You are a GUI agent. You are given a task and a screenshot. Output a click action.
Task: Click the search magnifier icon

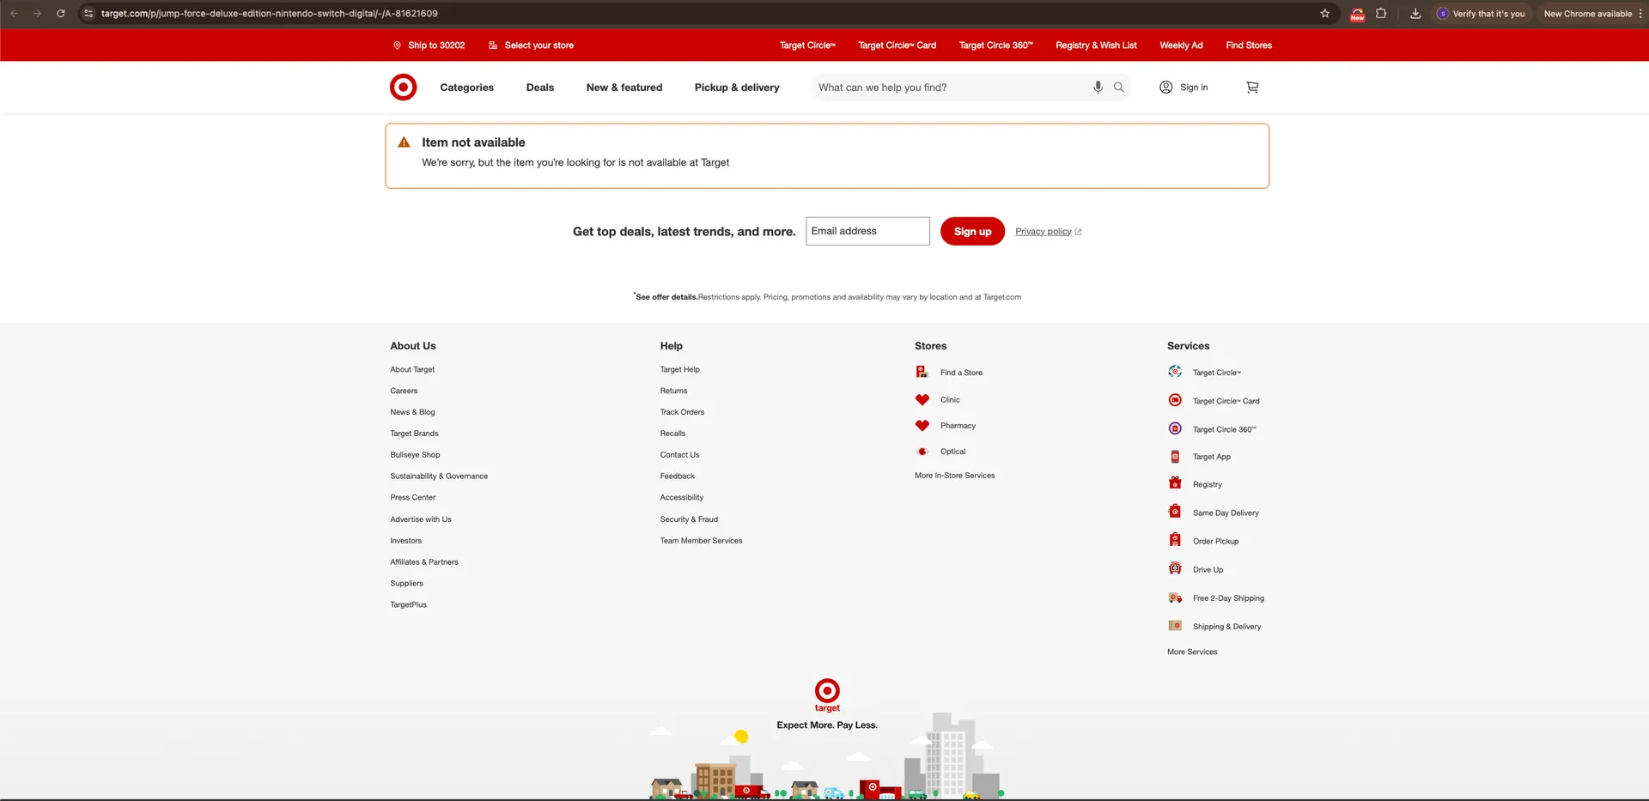click(1119, 87)
